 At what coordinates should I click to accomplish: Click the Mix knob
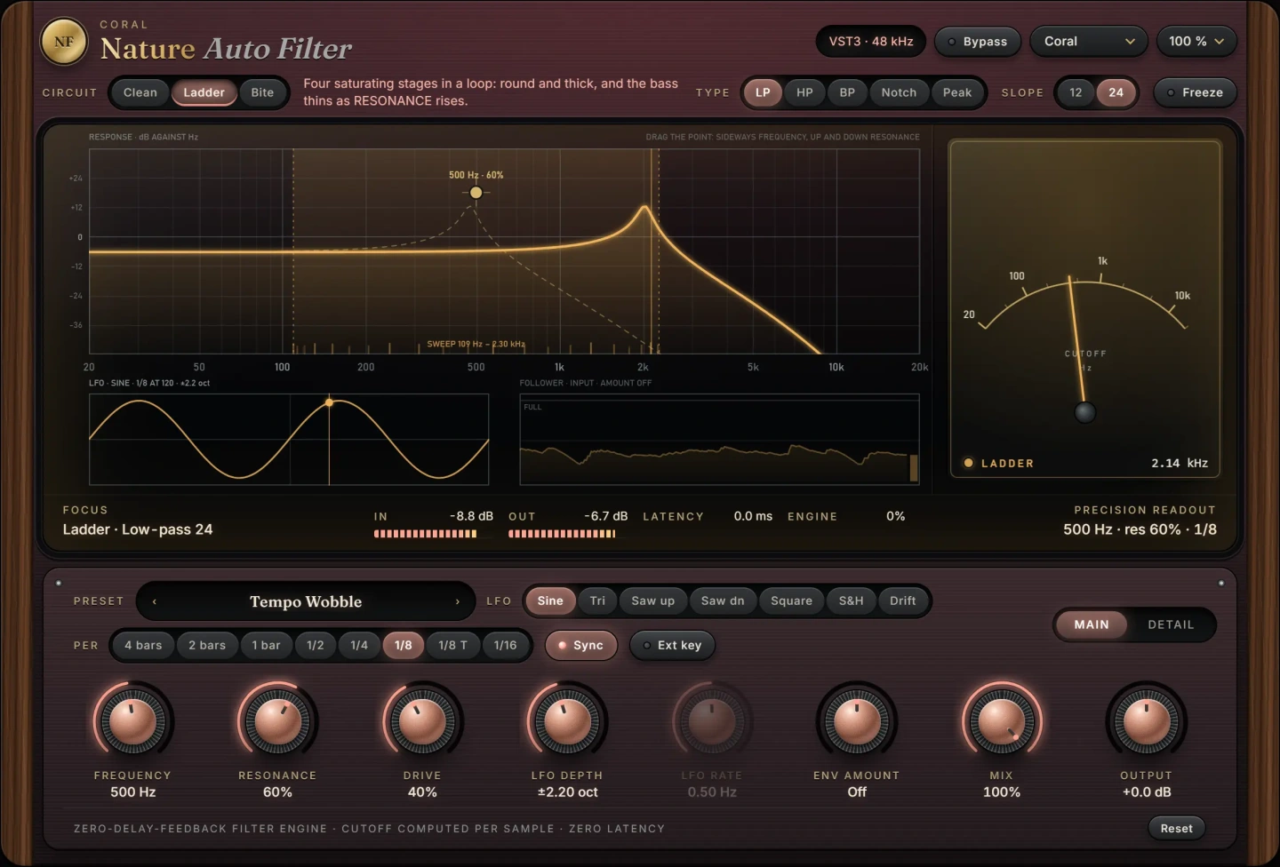point(1002,720)
